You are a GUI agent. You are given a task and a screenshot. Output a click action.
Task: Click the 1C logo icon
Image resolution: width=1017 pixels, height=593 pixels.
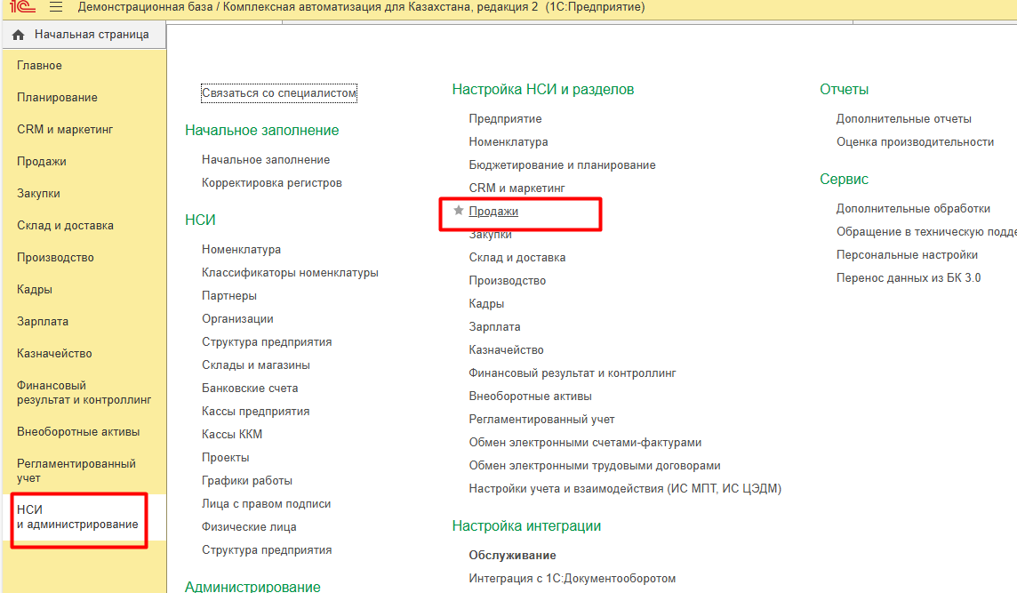pos(22,7)
